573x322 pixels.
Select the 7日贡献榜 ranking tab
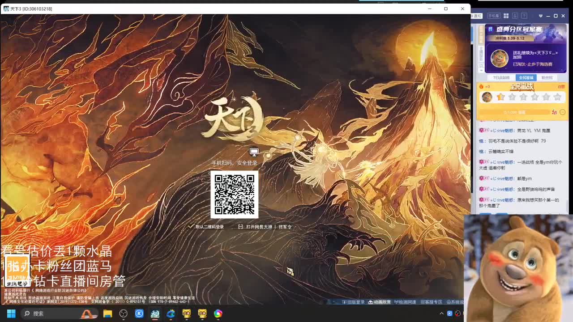point(501,77)
